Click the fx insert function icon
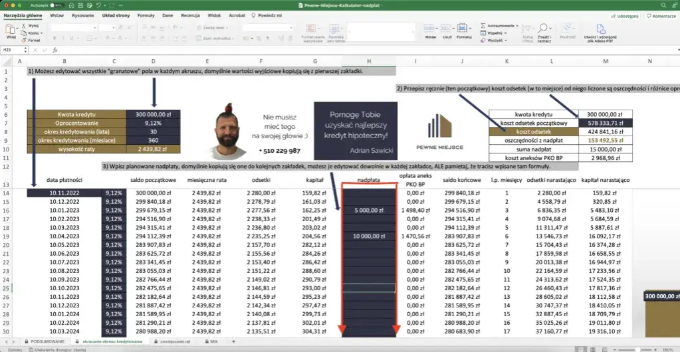Viewport: 680px width, 352px height. click(55, 50)
